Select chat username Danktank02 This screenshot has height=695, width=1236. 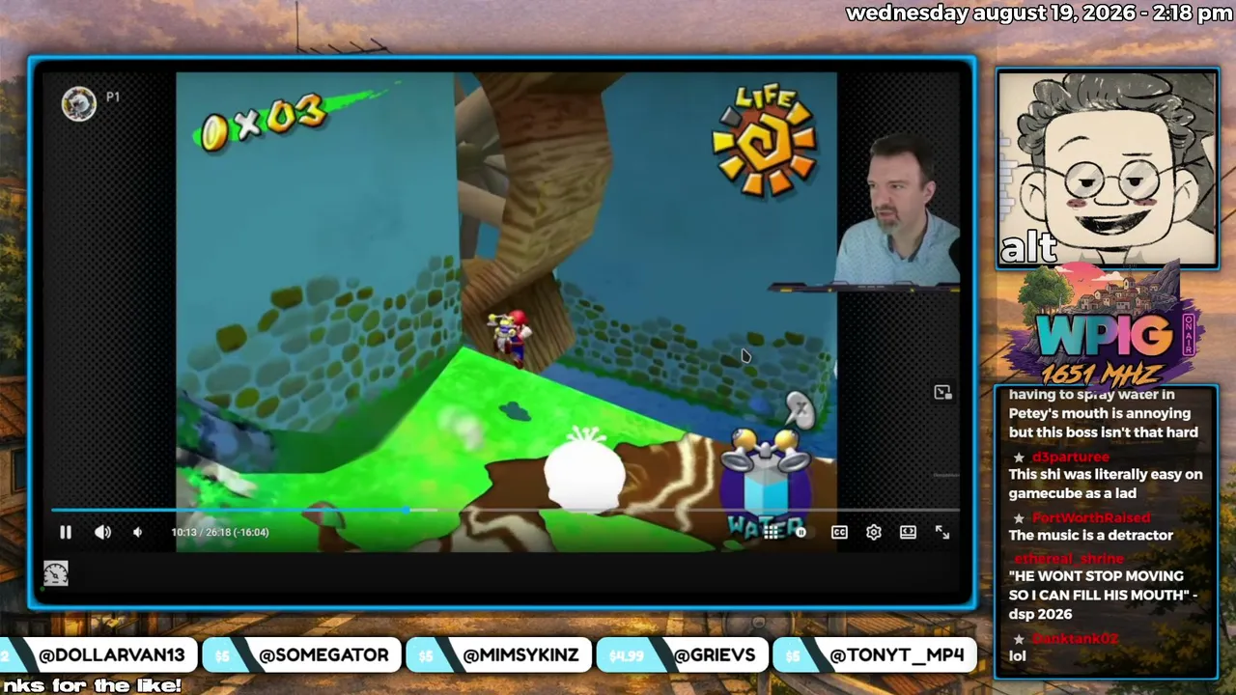[x=1075, y=638]
